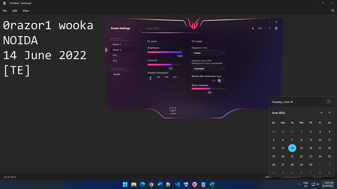Open volume control in system tray
337x189 pixels.
[x=317, y=184]
